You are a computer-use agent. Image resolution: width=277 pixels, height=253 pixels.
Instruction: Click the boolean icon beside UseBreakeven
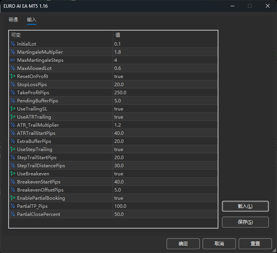13,174
